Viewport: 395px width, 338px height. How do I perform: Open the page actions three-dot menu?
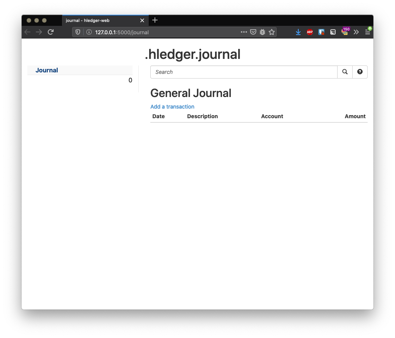pos(244,32)
